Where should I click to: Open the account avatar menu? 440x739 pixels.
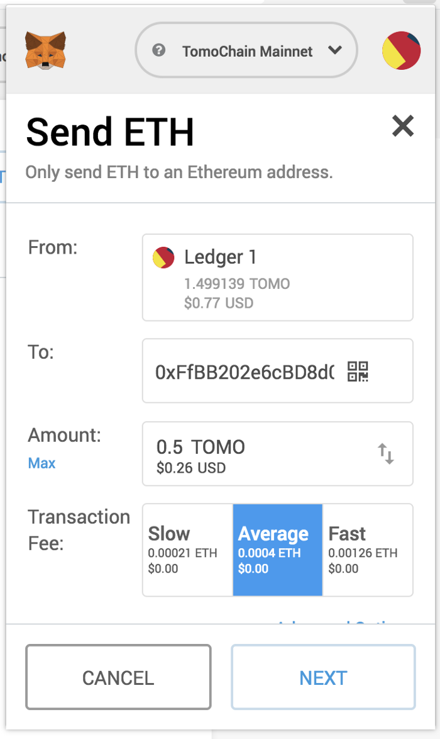pyautogui.click(x=402, y=50)
